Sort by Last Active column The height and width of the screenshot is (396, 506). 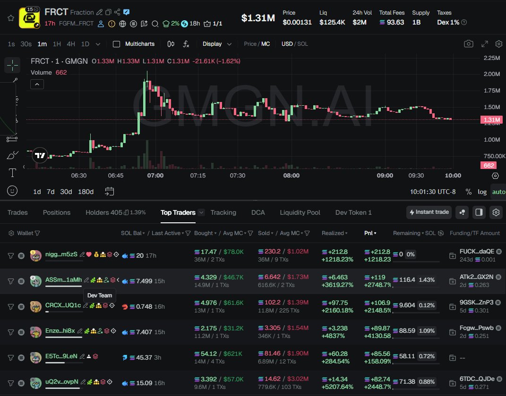coord(168,233)
